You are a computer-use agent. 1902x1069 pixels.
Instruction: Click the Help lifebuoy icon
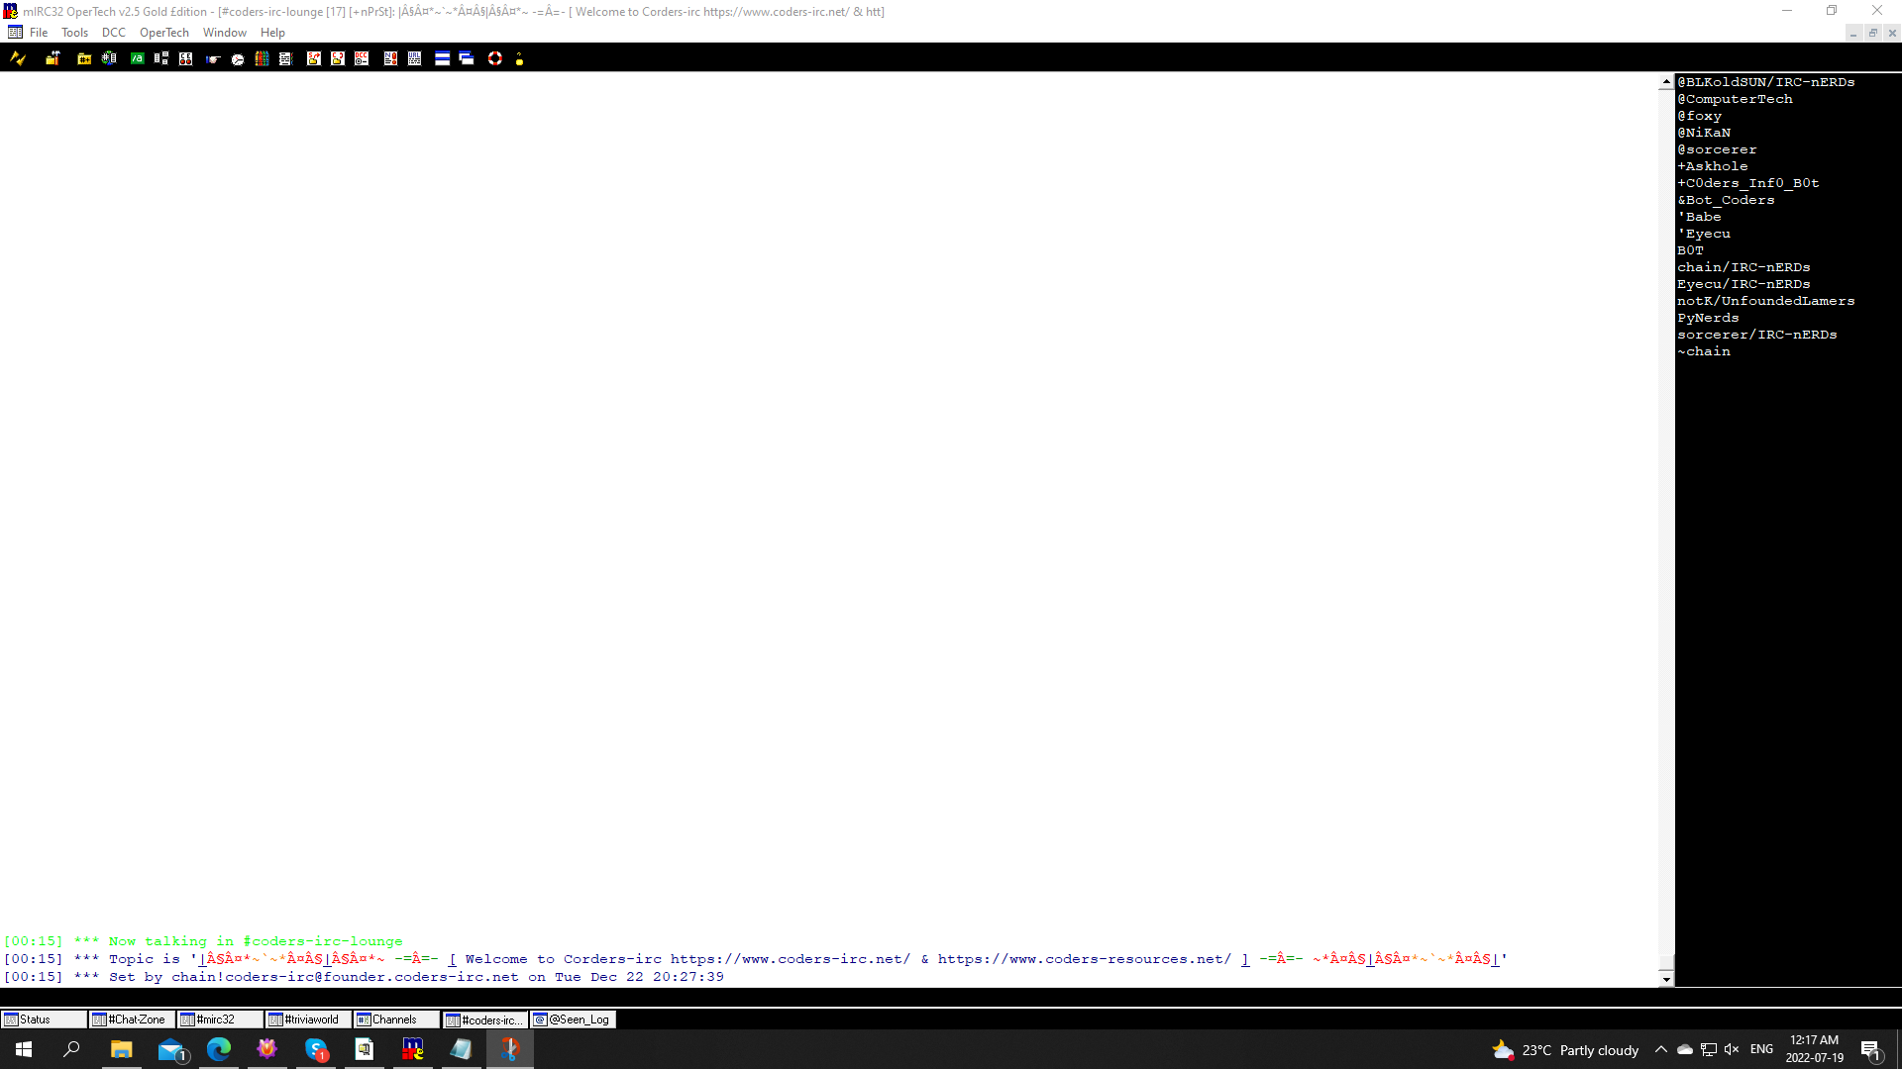494,58
